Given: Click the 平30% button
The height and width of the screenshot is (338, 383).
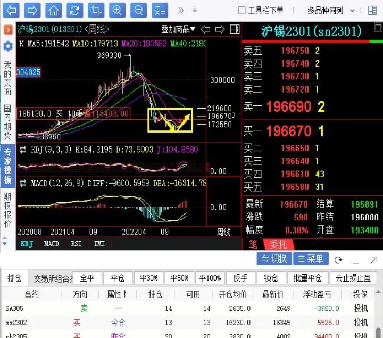Looking at the screenshot, I should [x=148, y=278].
